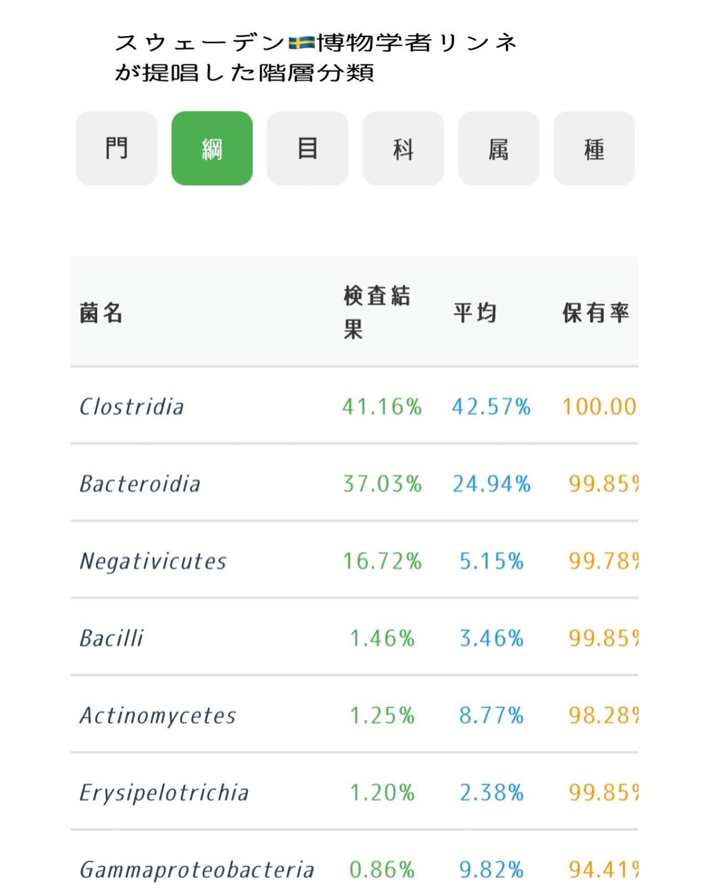The width and height of the screenshot is (711, 888).
Task: Select the 門 (phylum) tab
Action: [117, 148]
